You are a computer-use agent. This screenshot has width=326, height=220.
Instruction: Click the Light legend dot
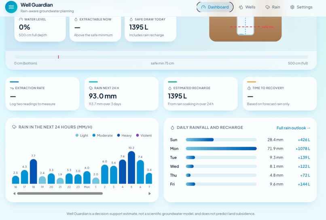pyautogui.click(x=77, y=135)
